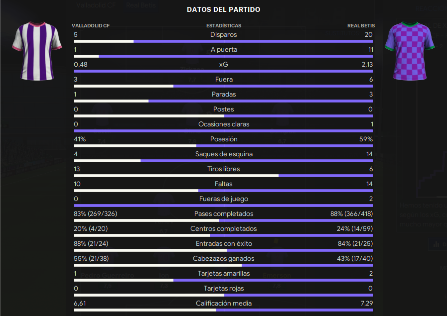This screenshot has height=316, width=447.
Task: Click the Cabezazos ganados label
Action: click(x=223, y=258)
